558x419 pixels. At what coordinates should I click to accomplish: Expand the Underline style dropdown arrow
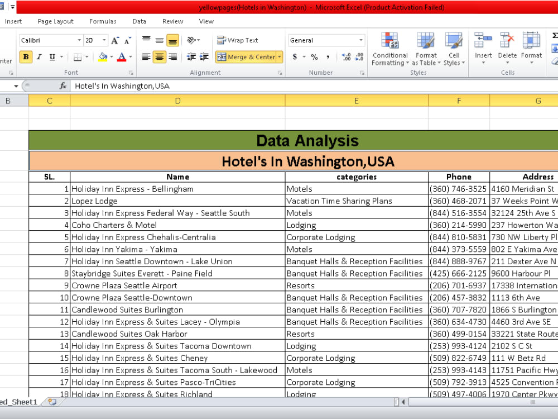(x=61, y=56)
